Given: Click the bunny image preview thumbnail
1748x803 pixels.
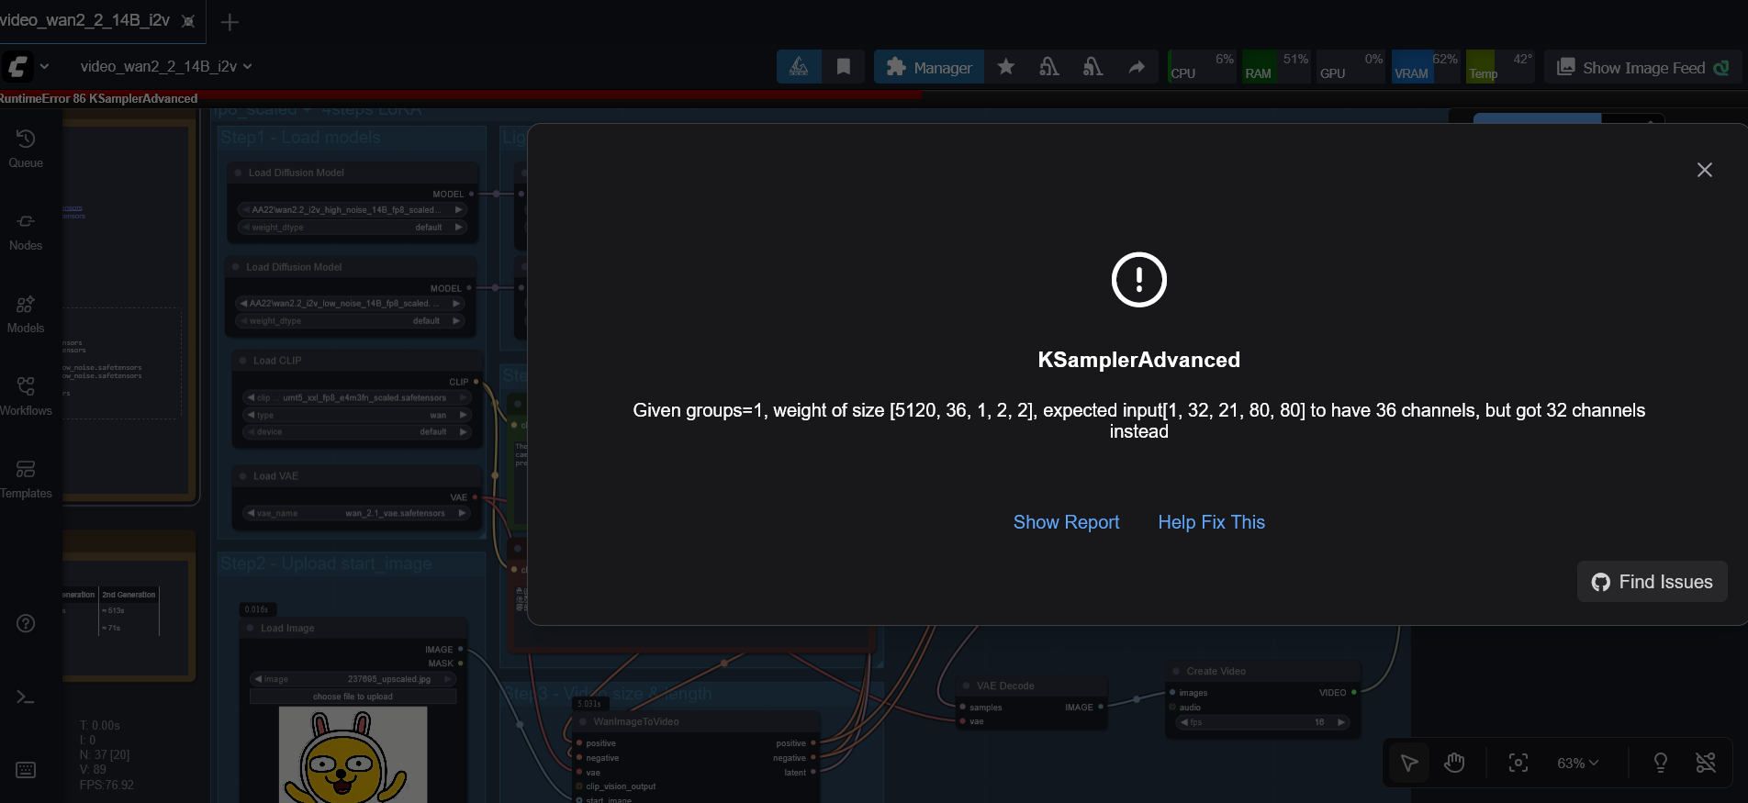Looking at the screenshot, I should click(x=353, y=755).
